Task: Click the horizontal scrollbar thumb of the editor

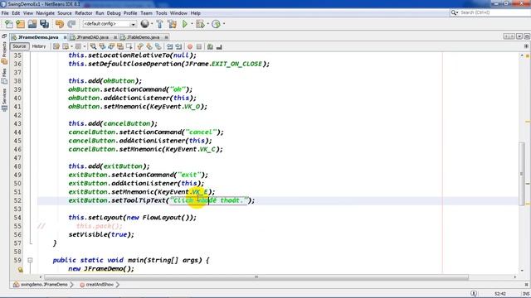Action: tap(256, 277)
